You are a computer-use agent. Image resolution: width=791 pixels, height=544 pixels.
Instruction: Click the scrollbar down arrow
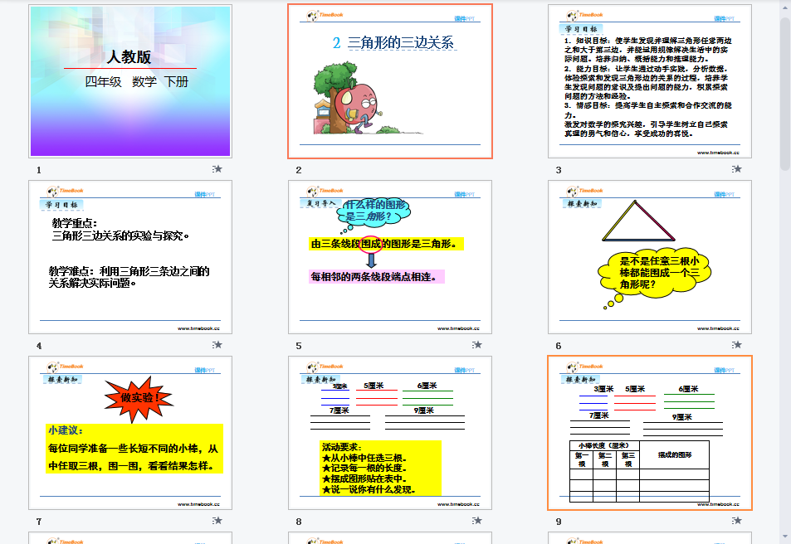pos(785,537)
